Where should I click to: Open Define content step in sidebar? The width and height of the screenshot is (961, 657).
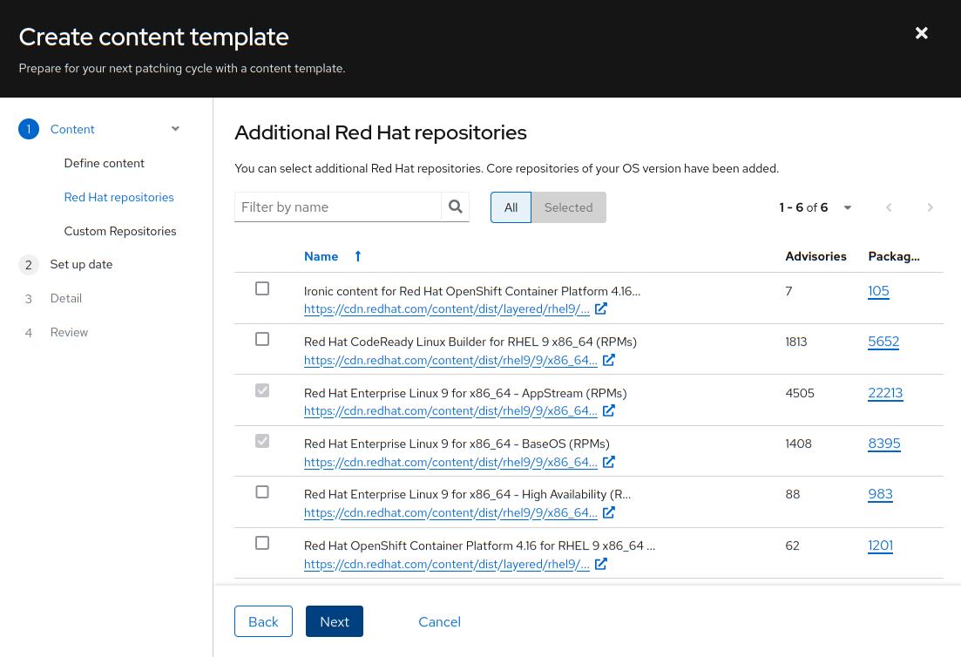click(104, 163)
